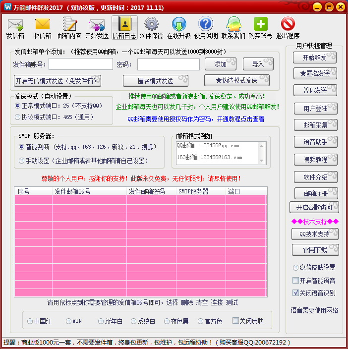The width and height of the screenshot is (348, 349).
Task: Click the 发件邮箱密码 column header
Action: (152, 191)
